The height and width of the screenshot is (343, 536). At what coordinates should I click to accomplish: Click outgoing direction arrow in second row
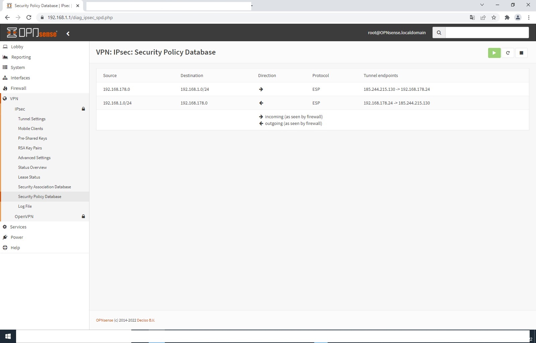[261, 103]
